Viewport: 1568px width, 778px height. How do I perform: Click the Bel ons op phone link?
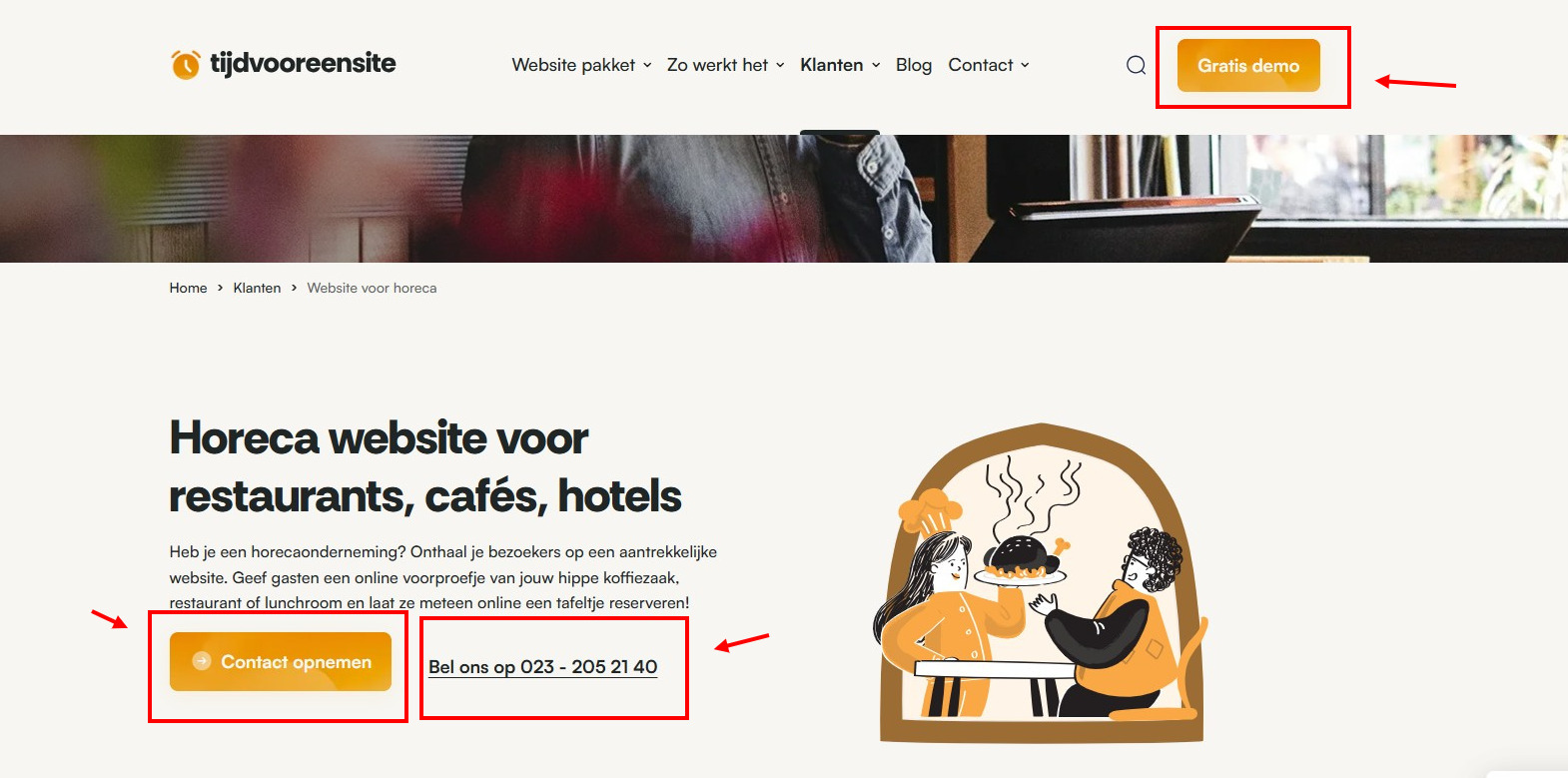543,667
